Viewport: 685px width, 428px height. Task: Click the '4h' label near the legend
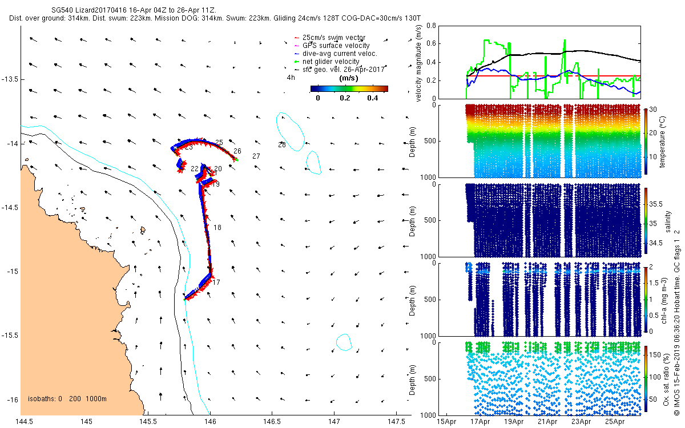coord(291,78)
